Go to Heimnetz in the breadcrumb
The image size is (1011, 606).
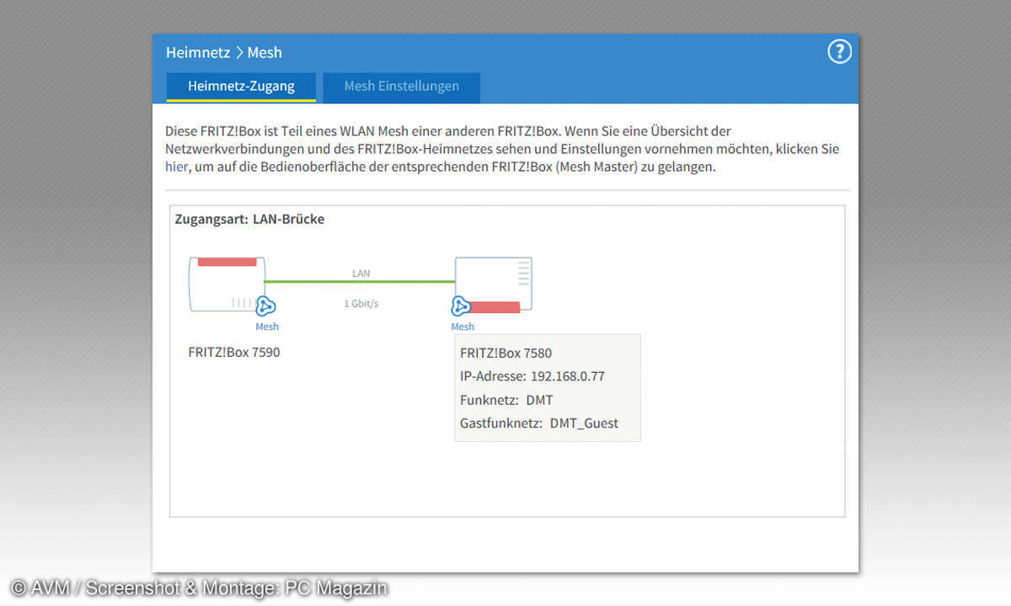click(x=198, y=52)
